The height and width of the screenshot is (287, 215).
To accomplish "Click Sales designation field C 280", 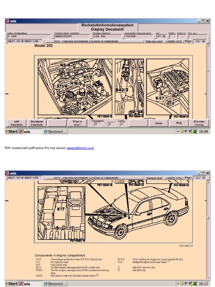I will (x=29, y=36).
